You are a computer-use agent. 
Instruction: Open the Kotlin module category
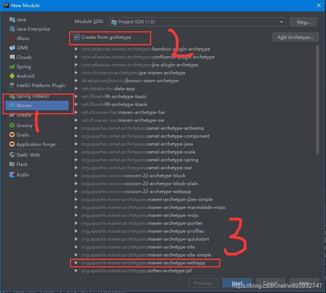(x=23, y=175)
